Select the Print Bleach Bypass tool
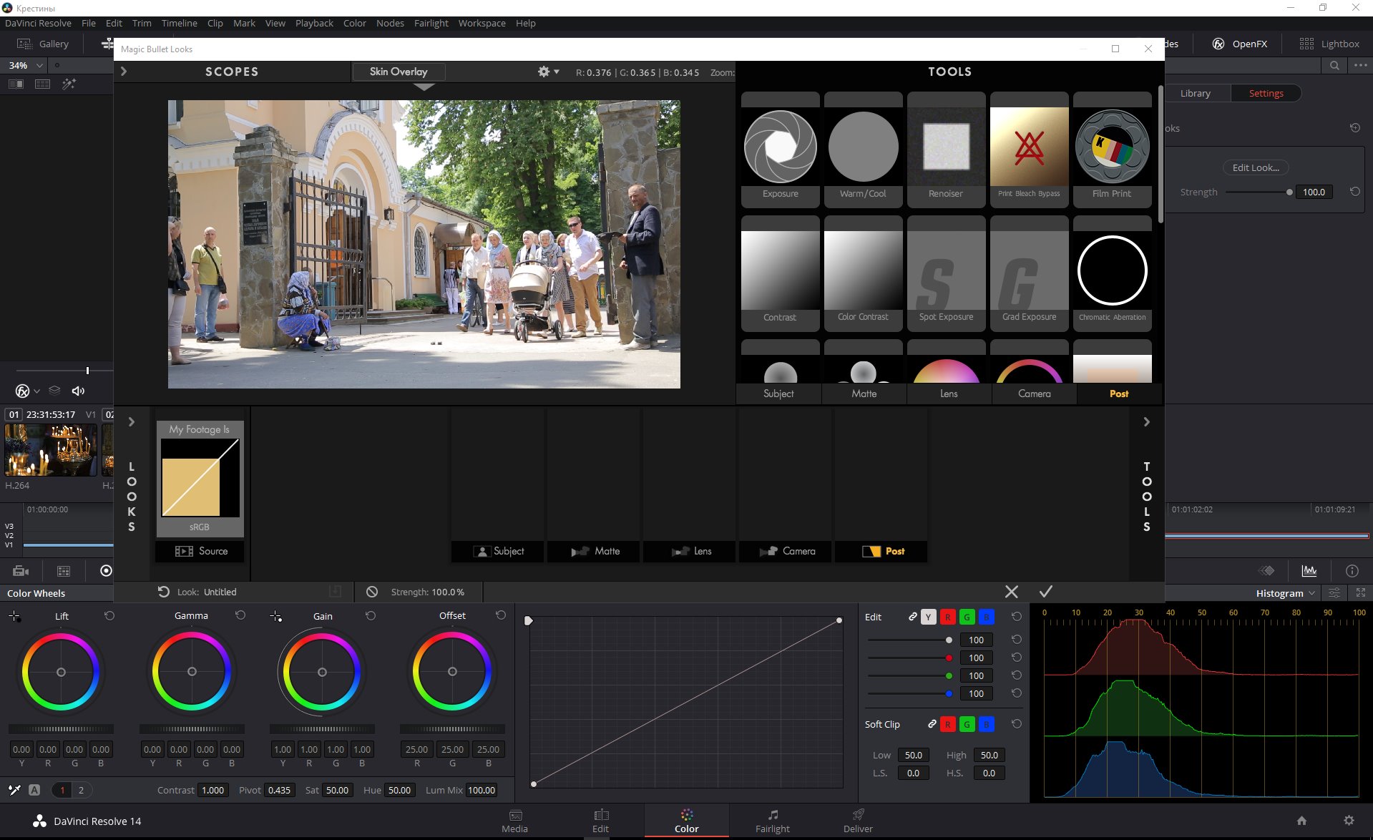Image resolution: width=1373 pixels, height=840 pixels. point(1029,150)
